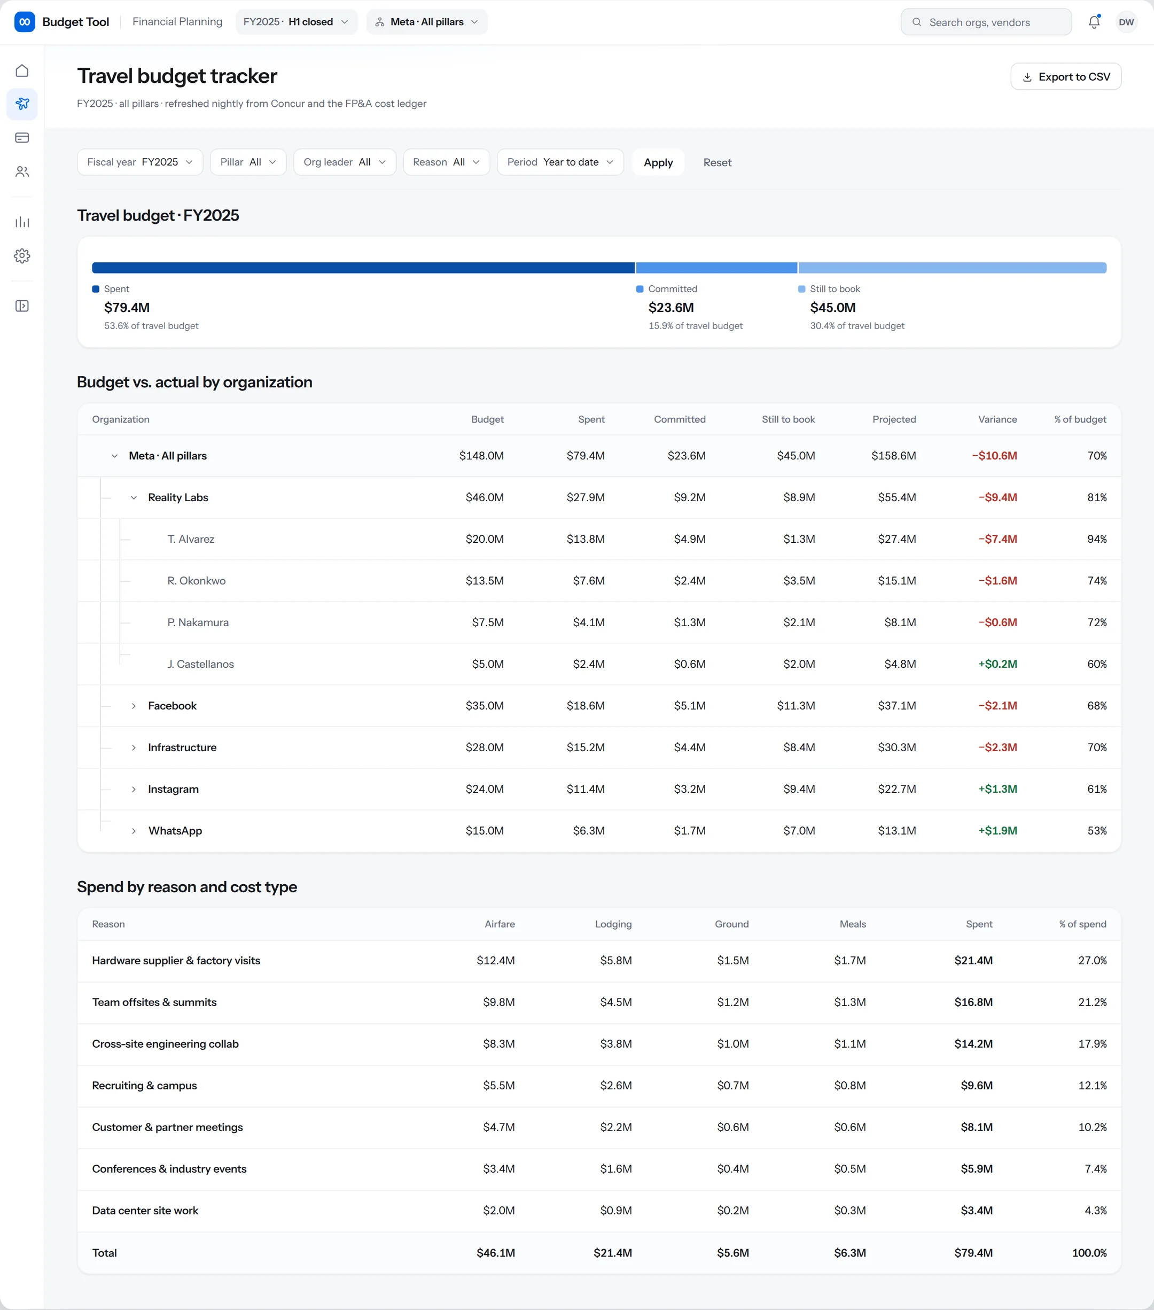This screenshot has width=1154, height=1310.
Task: Focus the Search orgs, vendors field
Action: pyautogui.click(x=986, y=22)
